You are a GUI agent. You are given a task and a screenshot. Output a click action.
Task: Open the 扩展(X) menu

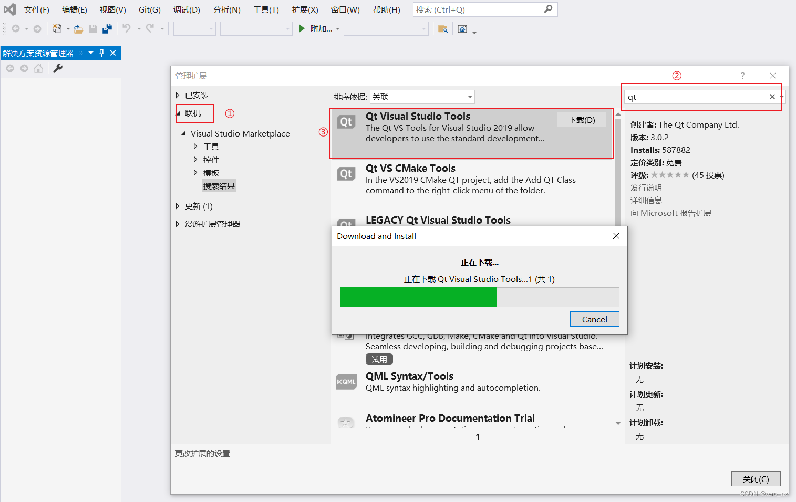[x=305, y=9]
